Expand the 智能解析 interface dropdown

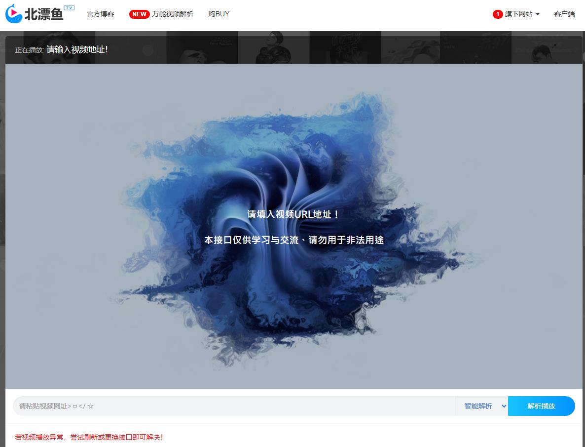[x=481, y=406]
